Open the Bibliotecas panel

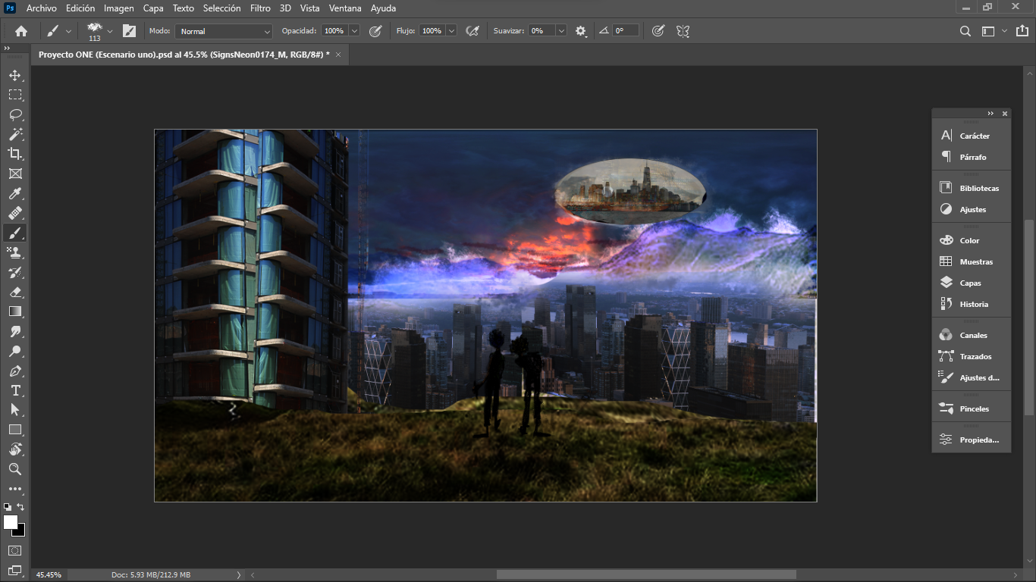[x=972, y=188]
